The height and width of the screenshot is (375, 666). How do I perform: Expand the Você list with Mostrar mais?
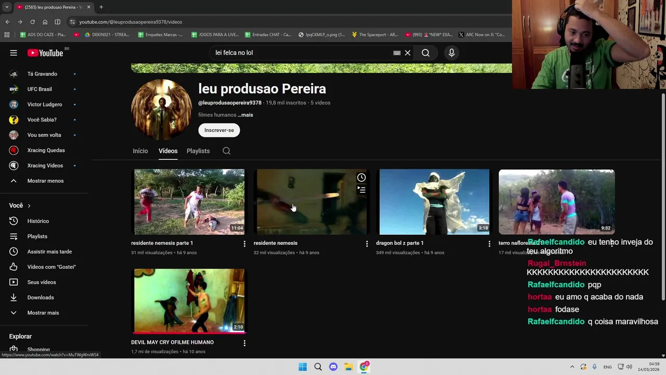tap(44, 313)
